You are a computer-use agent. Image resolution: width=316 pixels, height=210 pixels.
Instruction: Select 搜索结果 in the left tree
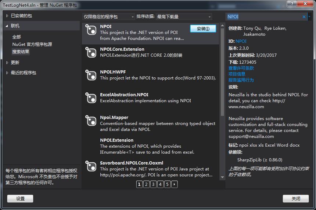(21, 52)
